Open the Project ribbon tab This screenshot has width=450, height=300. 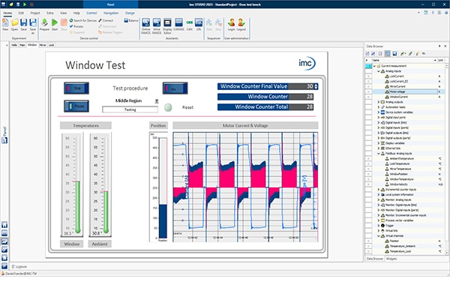pos(35,13)
